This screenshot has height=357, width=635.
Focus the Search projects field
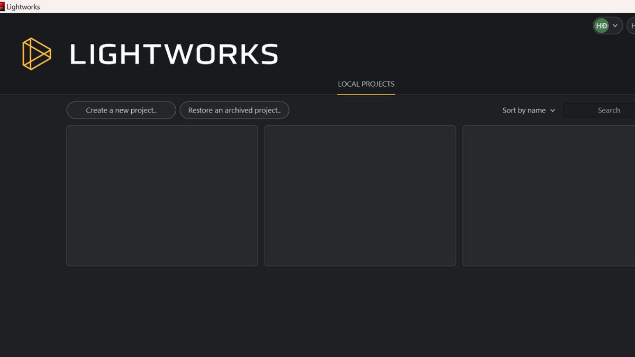point(600,110)
